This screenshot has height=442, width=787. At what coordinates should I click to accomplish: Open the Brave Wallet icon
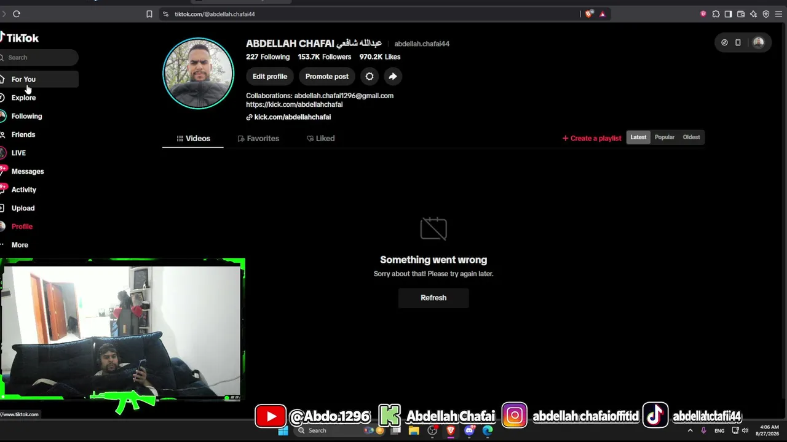click(741, 14)
